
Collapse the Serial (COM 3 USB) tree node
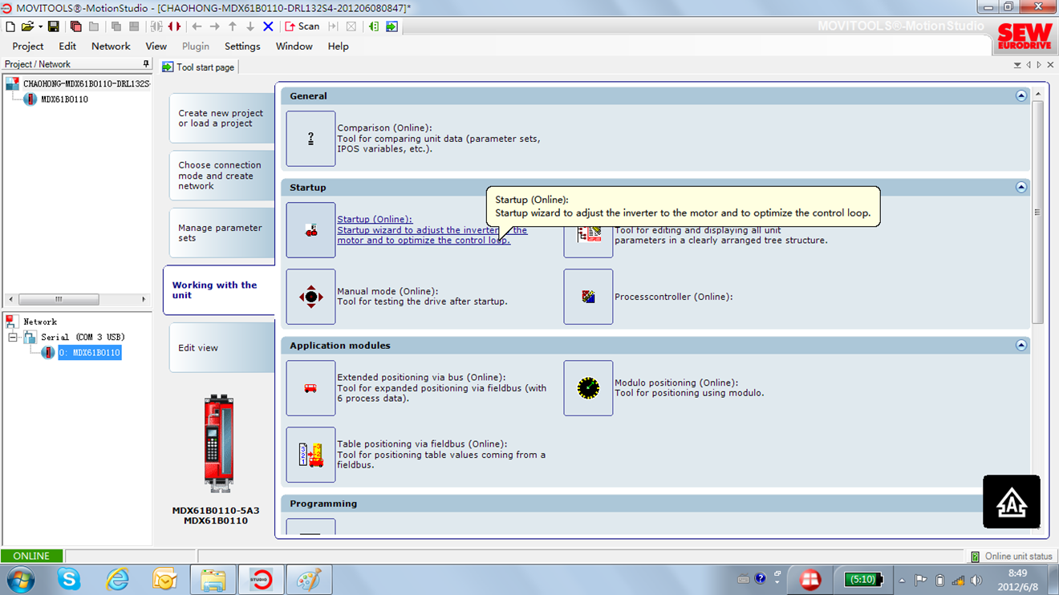pyautogui.click(x=13, y=338)
